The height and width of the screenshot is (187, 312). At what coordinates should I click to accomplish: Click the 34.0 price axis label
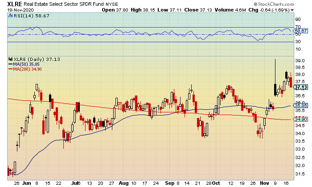[300, 133]
